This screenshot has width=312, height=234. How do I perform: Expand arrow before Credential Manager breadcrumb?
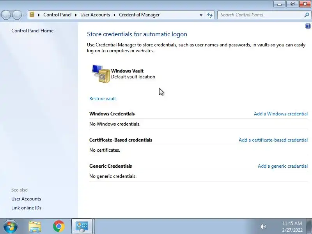tap(115, 15)
